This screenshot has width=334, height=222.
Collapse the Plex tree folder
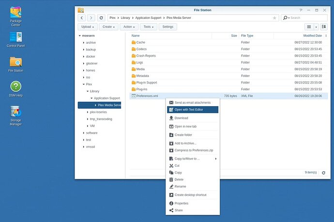83,84
